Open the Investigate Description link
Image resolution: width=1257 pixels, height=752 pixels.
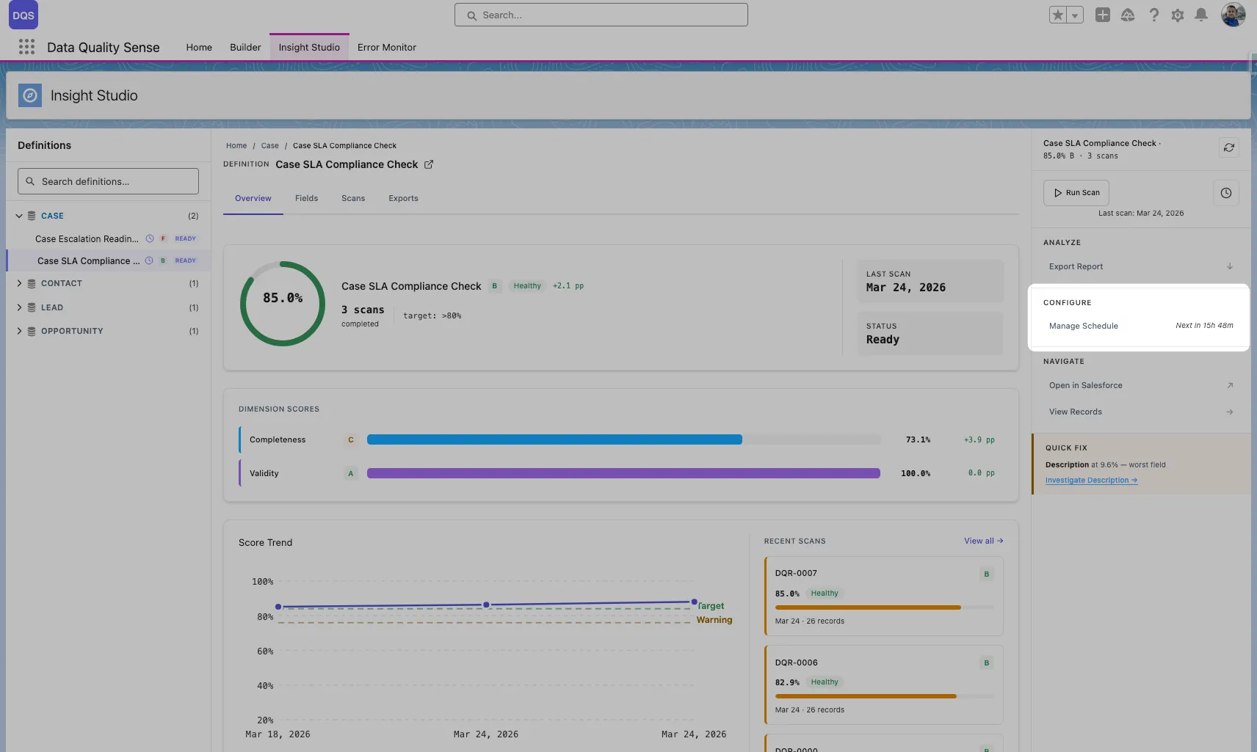[1090, 480]
